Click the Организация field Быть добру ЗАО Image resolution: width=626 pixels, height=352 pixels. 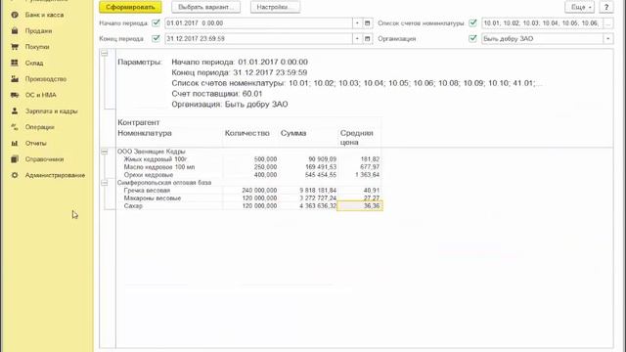point(542,39)
